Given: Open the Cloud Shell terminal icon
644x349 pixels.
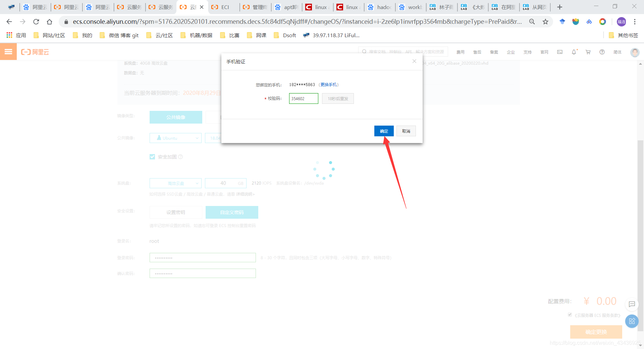Looking at the screenshot, I should tap(559, 52).
